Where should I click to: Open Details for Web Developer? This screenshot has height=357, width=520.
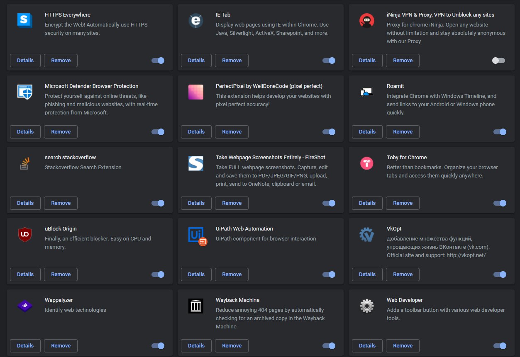[x=367, y=346]
